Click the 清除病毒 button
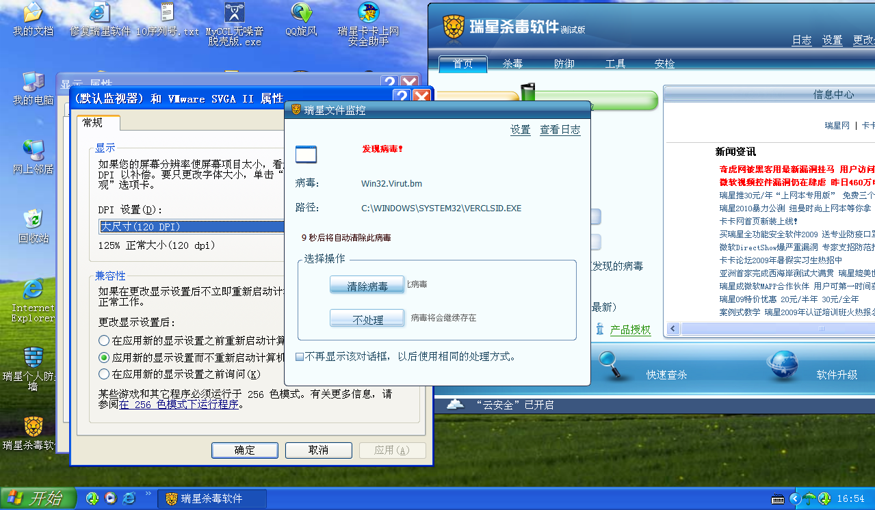 367,286
